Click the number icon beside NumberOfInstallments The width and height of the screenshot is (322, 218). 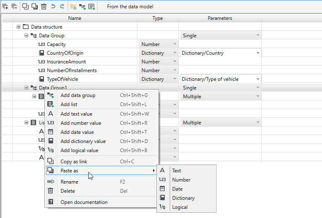(x=41, y=70)
